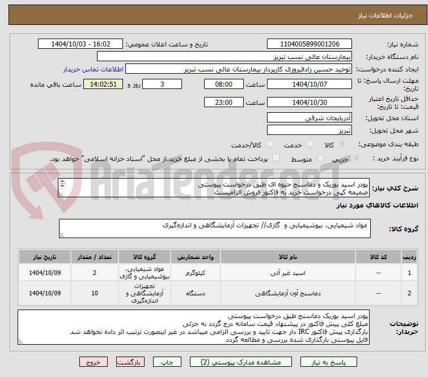Click the کد کالا column header
The width and height of the screenshot is (428, 377).
coord(378,257)
